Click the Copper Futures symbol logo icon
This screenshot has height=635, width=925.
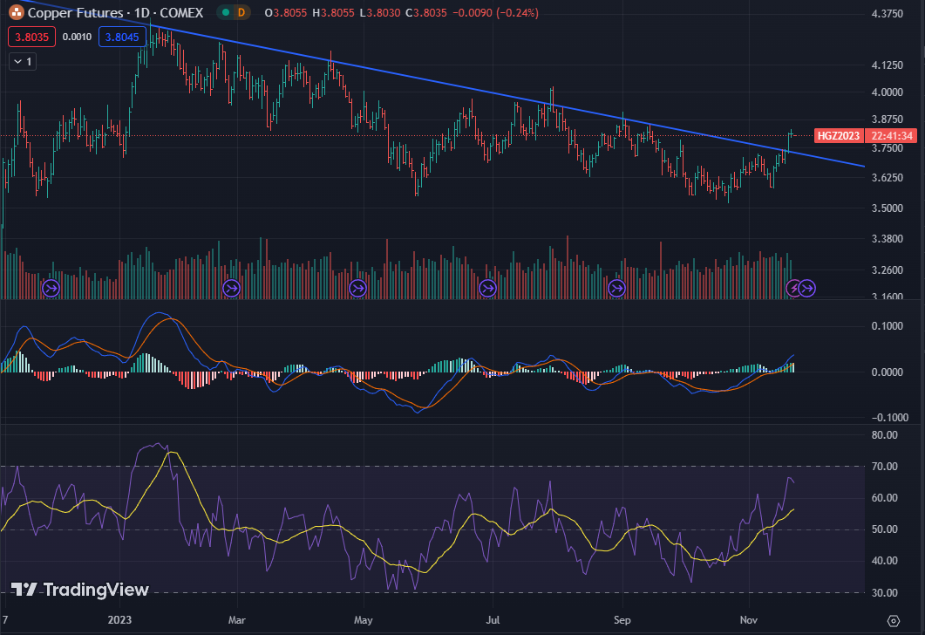[16, 12]
